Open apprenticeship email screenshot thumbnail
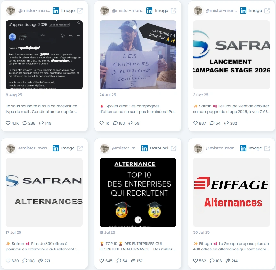 [x=44, y=55]
